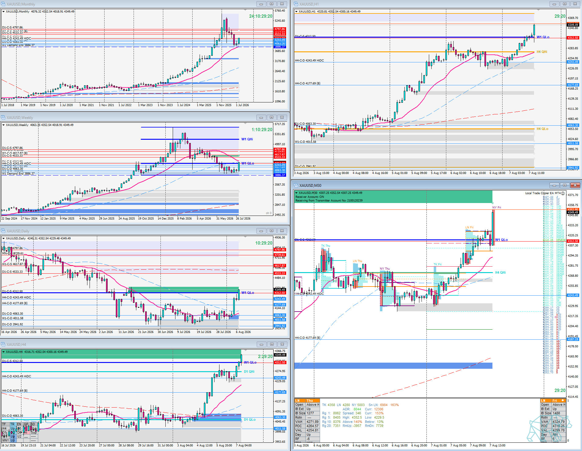Select the W1 QLo label on H1 chart
The width and height of the screenshot is (582, 451).
coord(543,37)
